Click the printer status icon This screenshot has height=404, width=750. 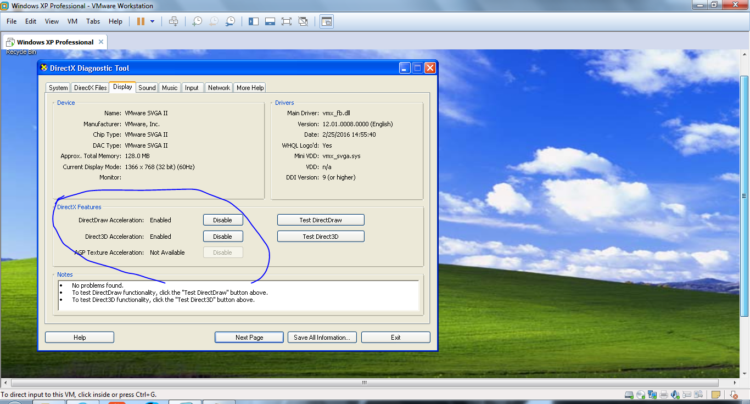coord(664,395)
